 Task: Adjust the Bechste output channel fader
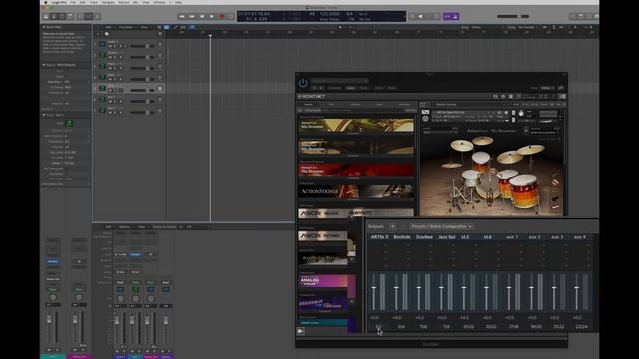point(396,288)
